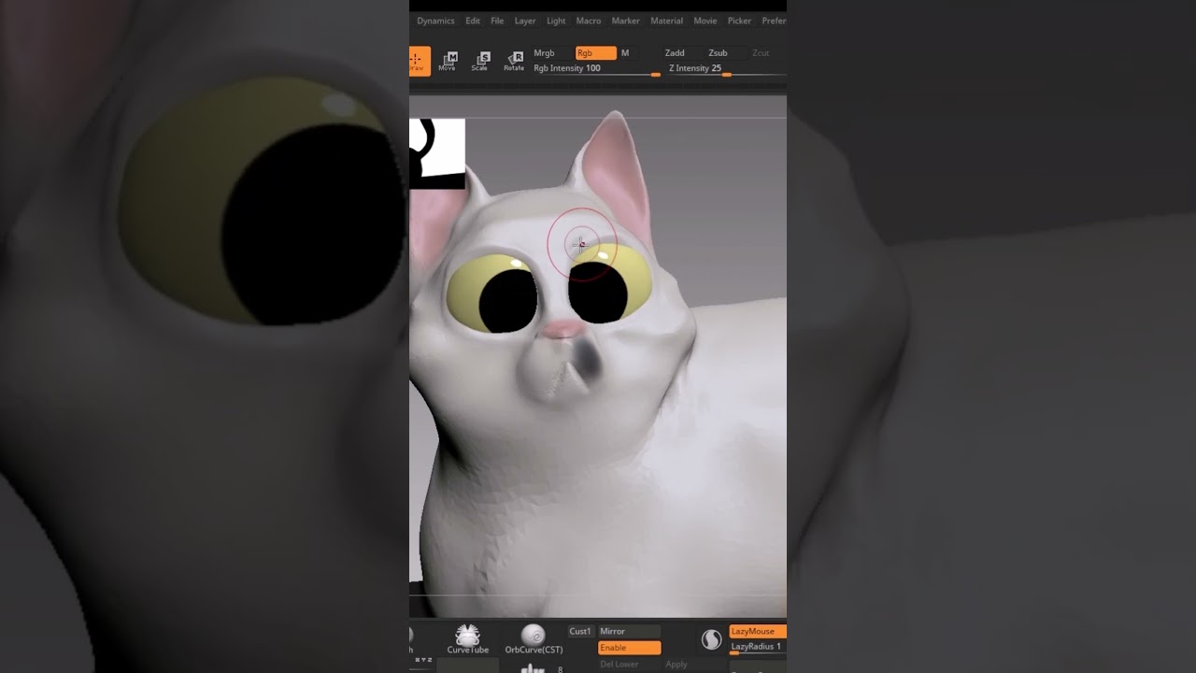Click the Mirror button
The image size is (1196, 673).
point(629,631)
